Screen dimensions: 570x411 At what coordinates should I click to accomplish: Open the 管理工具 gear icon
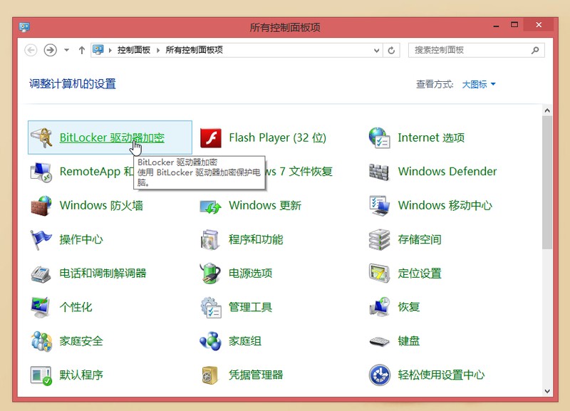tap(211, 308)
